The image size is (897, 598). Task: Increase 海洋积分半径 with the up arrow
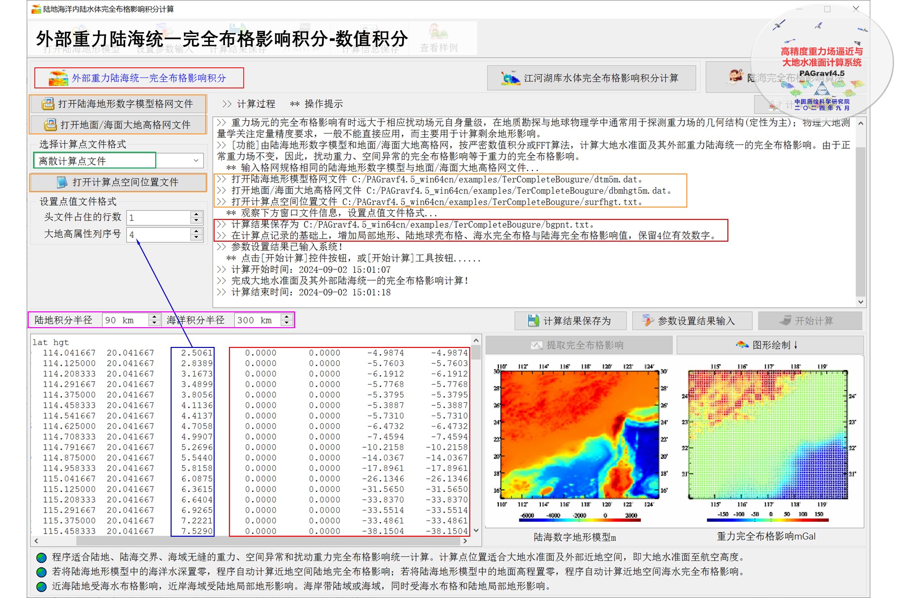287,317
